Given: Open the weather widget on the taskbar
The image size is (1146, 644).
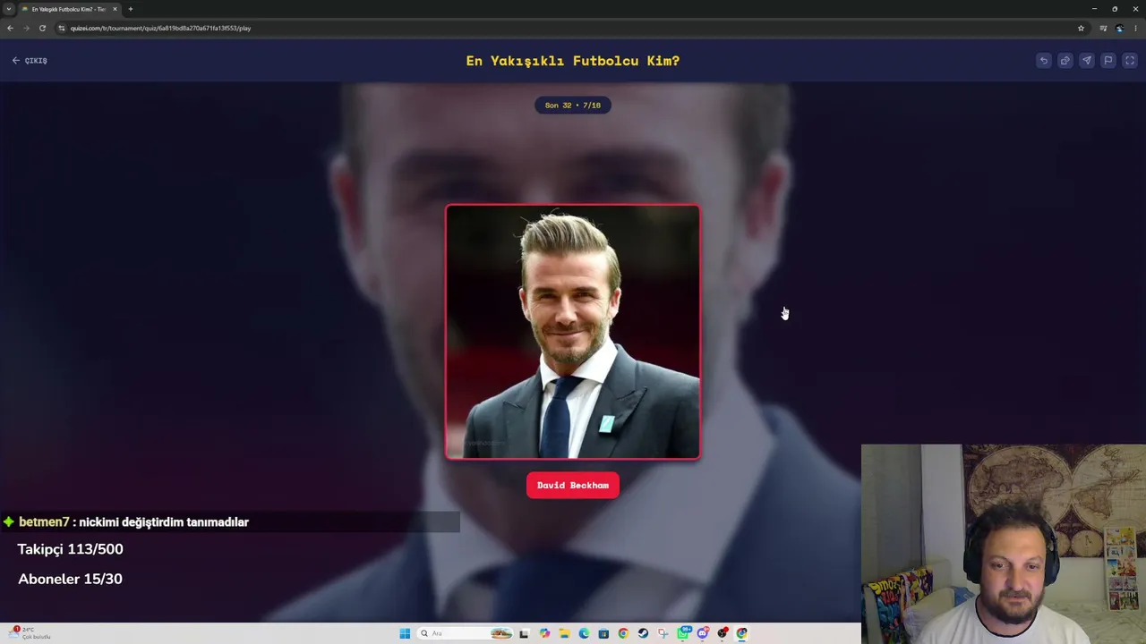Looking at the screenshot, I should 29,633.
